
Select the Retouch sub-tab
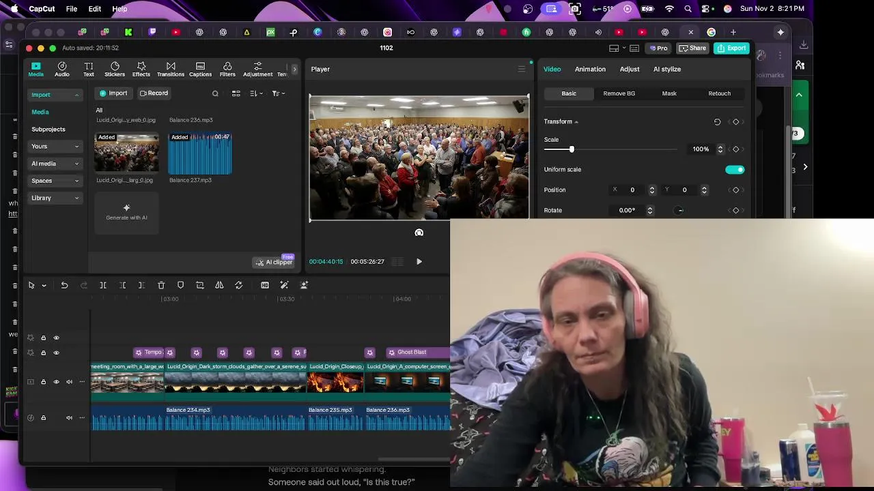tap(719, 93)
